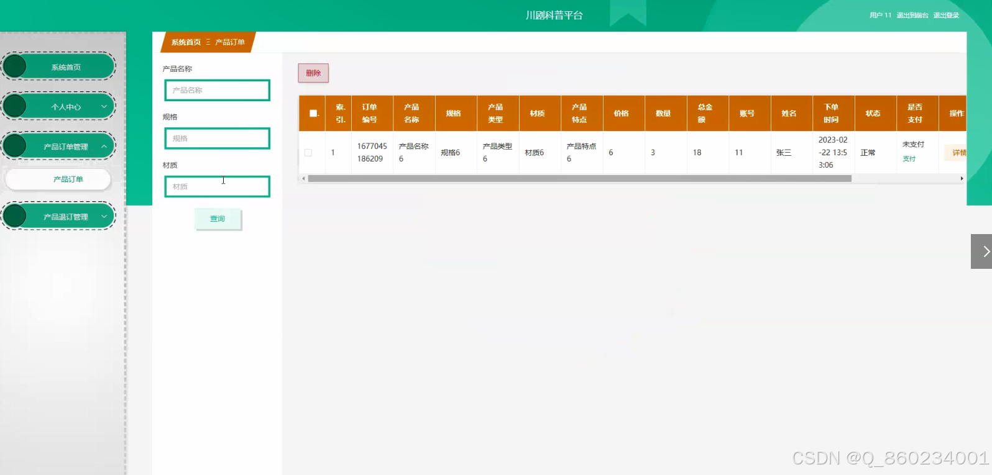This screenshot has width=992, height=475.
Task: Click the dark circle icon beside 个人中心
Action: point(15,106)
